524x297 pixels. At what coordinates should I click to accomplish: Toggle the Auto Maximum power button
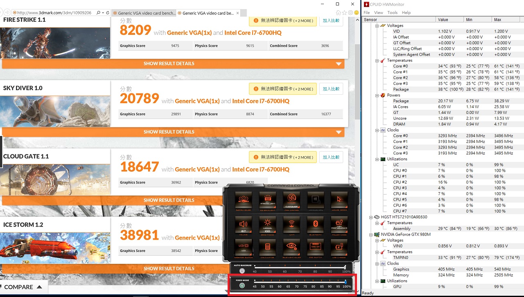click(242, 271)
